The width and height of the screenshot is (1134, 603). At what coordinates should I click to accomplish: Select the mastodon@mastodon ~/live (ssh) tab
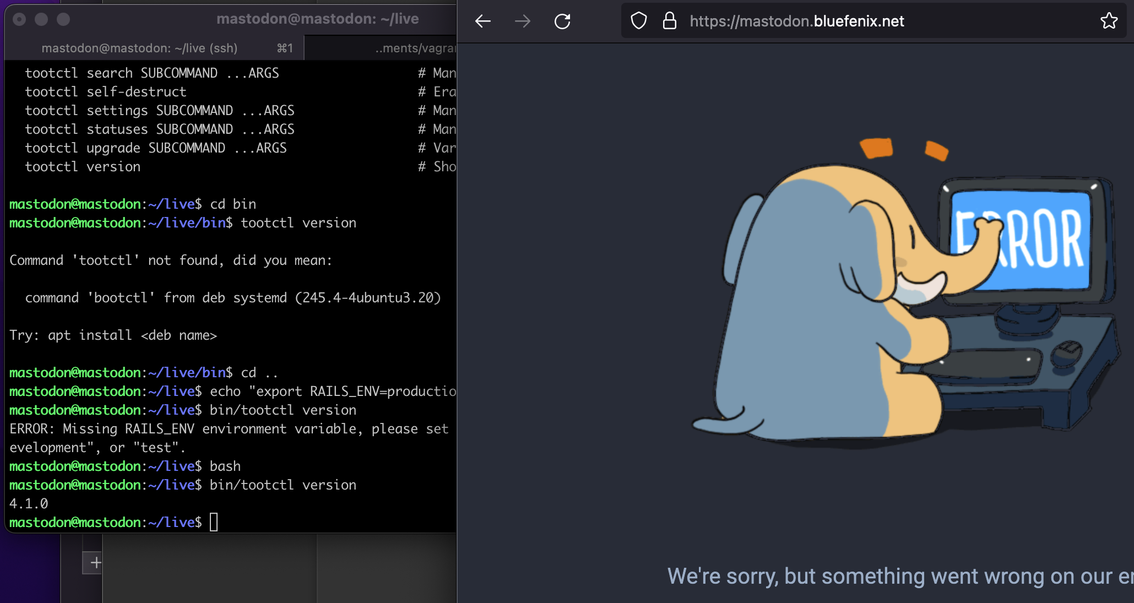coord(154,48)
